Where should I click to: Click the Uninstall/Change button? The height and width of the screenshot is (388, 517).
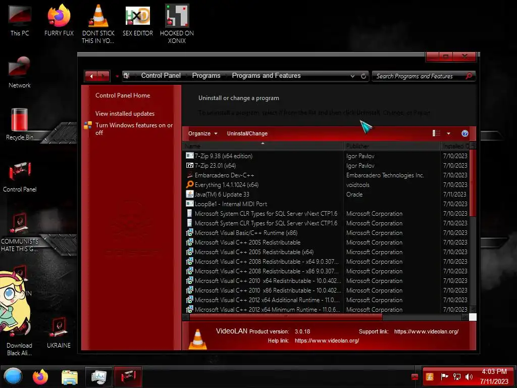point(247,133)
